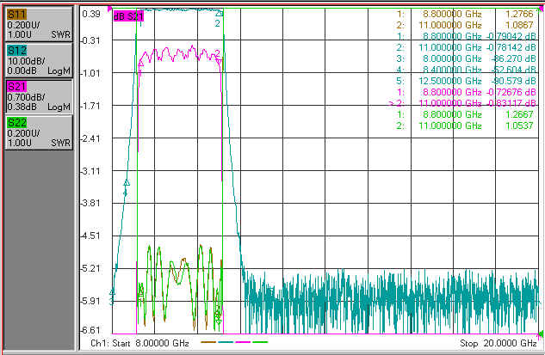Screen dimensions: 545x355
Task: Select the S22 trace status button
Action: tap(39, 132)
